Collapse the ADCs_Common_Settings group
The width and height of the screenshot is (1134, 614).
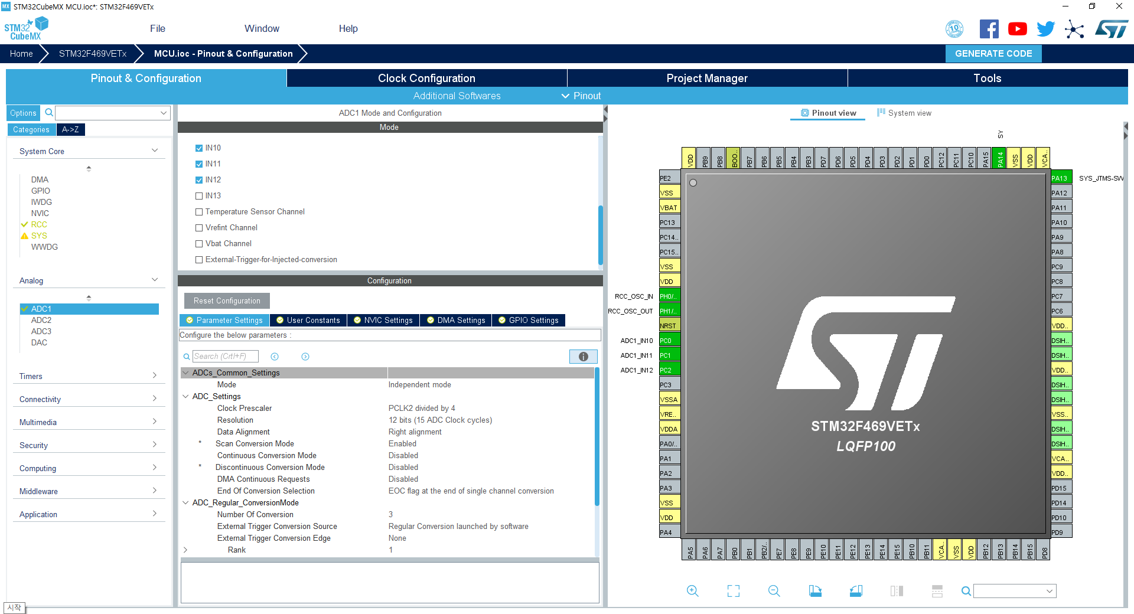click(x=185, y=373)
